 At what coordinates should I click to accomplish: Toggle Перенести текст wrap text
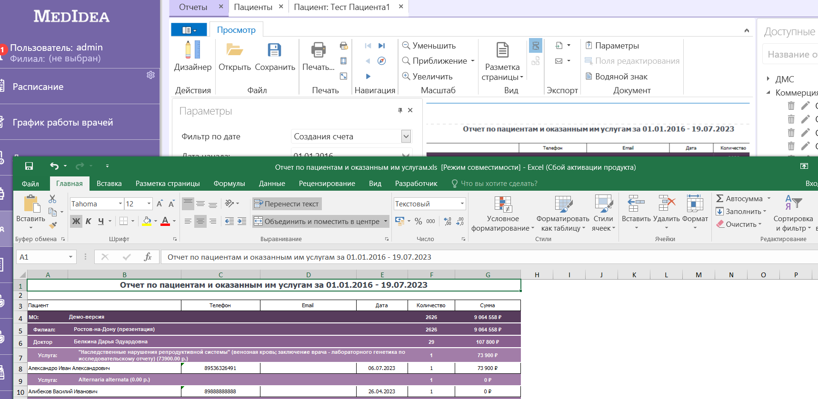click(287, 204)
